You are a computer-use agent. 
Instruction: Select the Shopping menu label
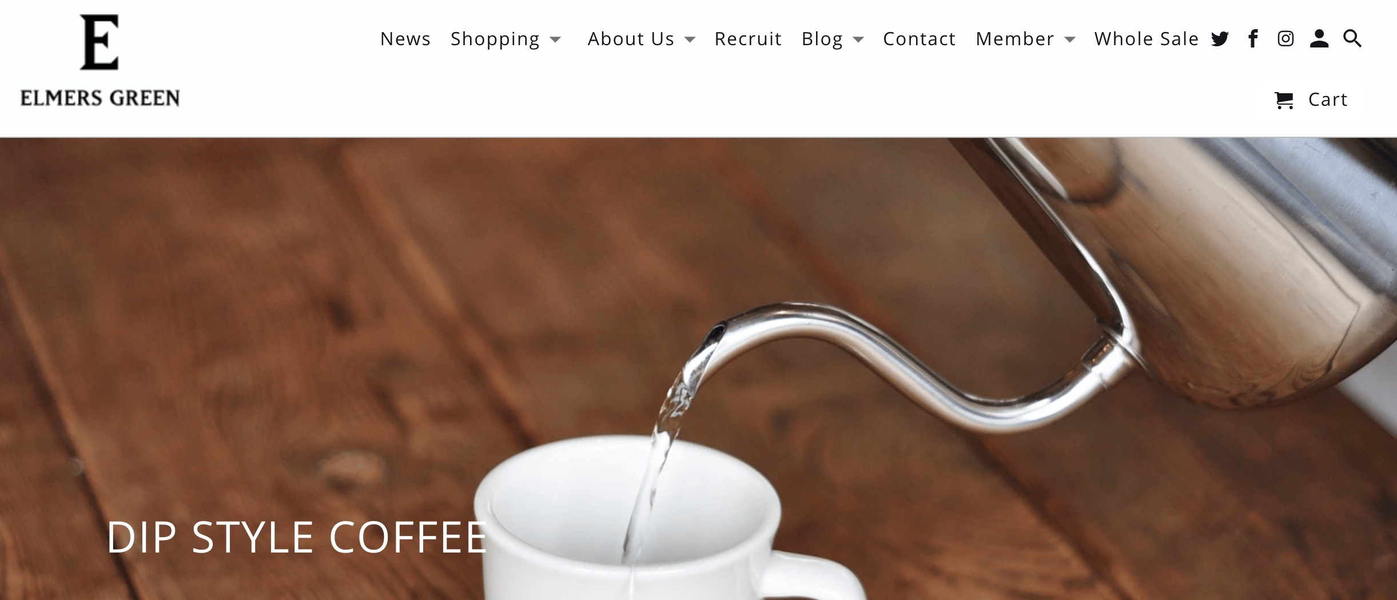coord(495,39)
